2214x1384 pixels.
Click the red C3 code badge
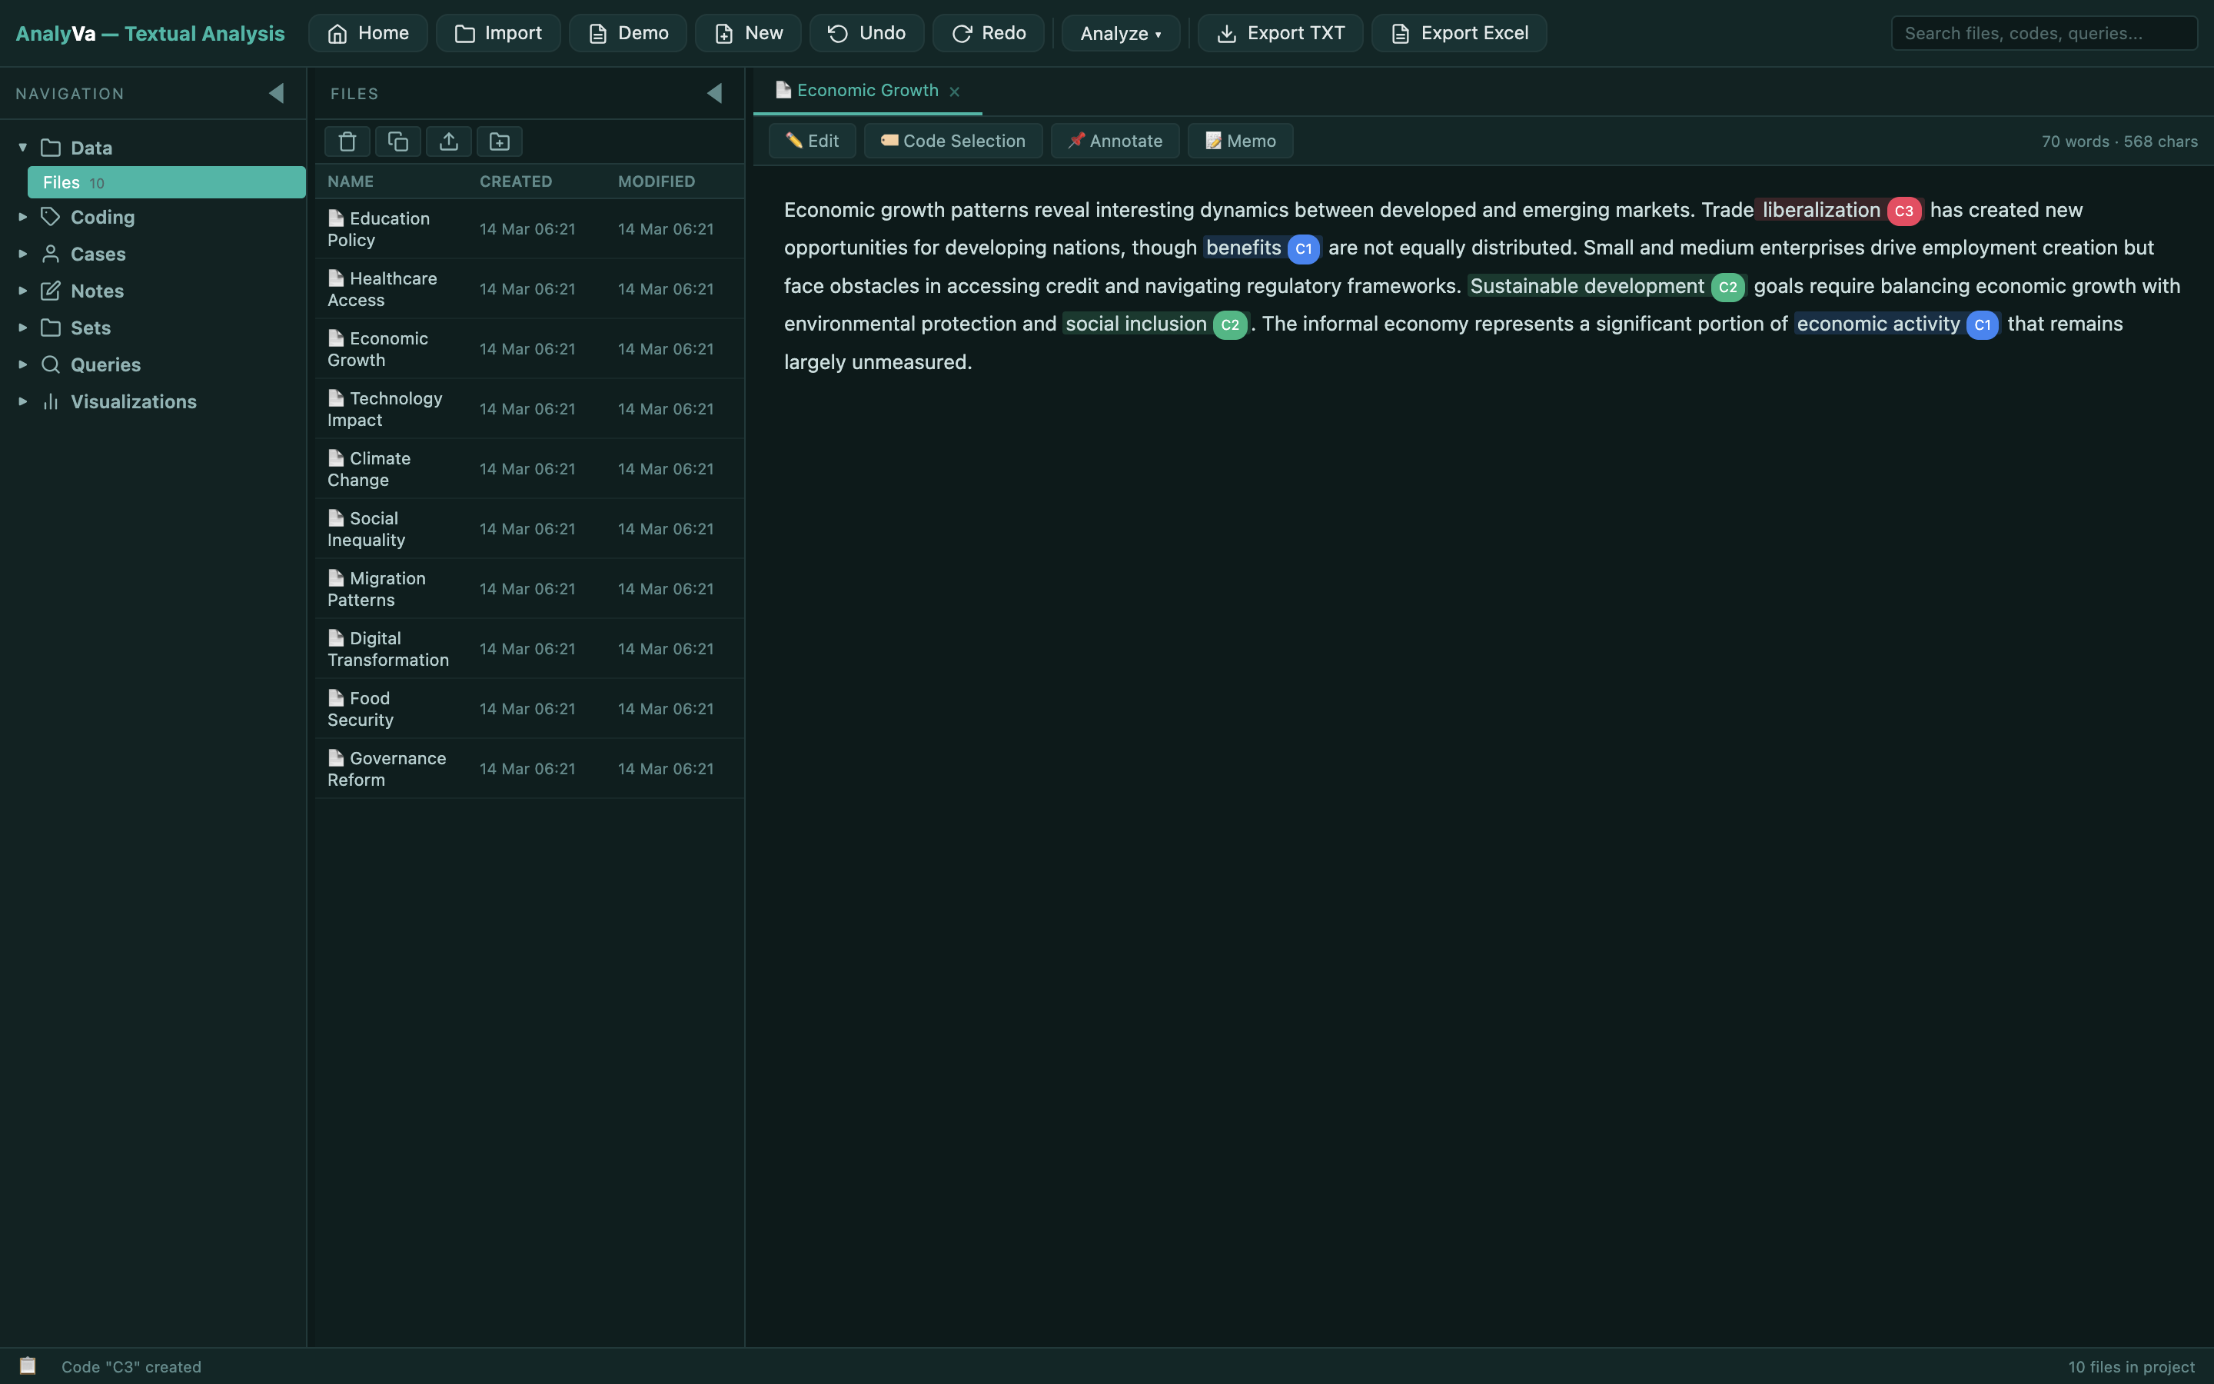pos(1903,211)
